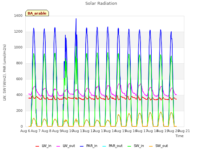Click the Aug 8 x-axis label

46,131
